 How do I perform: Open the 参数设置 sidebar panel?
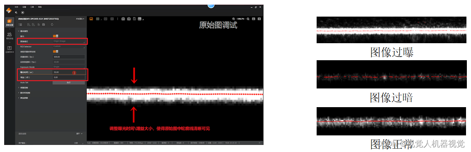pos(10,22)
